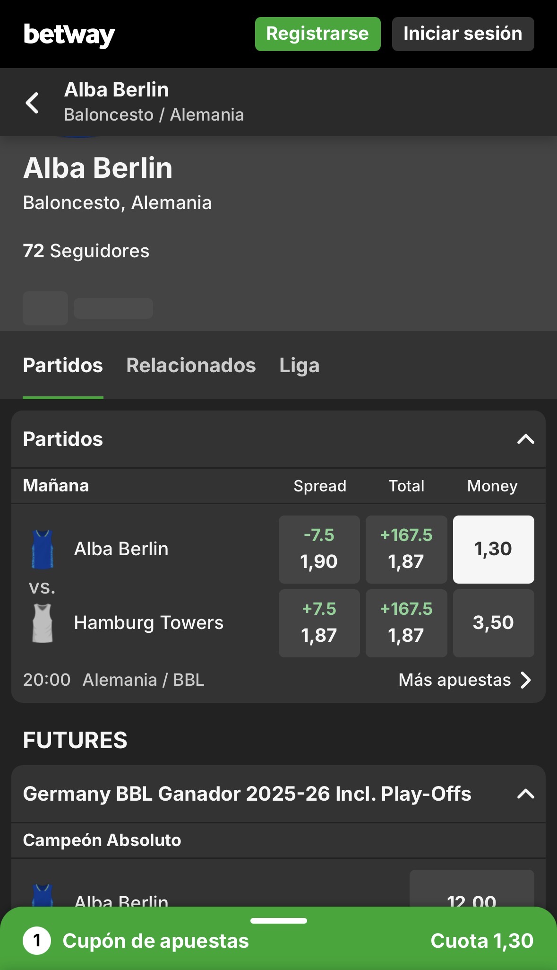Click the Iniciar sesión button
Screen dimensions: 557x970
[x=463, y=34]
